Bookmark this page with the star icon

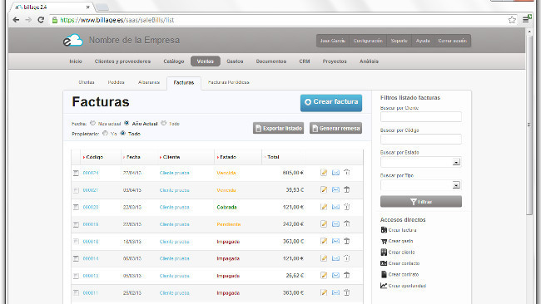coord(512,20)
